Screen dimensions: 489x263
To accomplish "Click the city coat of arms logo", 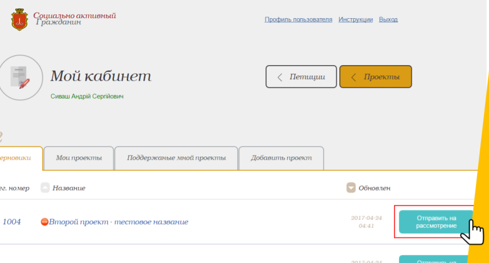I will pyautogui.click(x=19, y=19).
